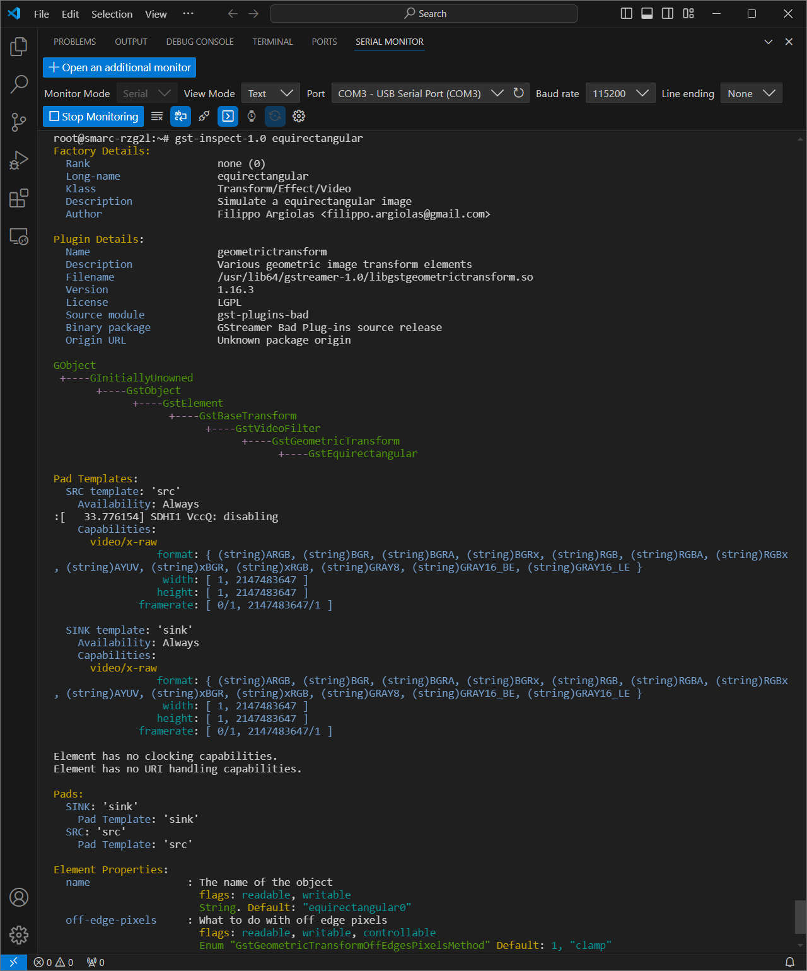The height and width of the screenshot is (971, 807).
Task: Click the forwarded ports status indicator
Action: tap(96, 962)
